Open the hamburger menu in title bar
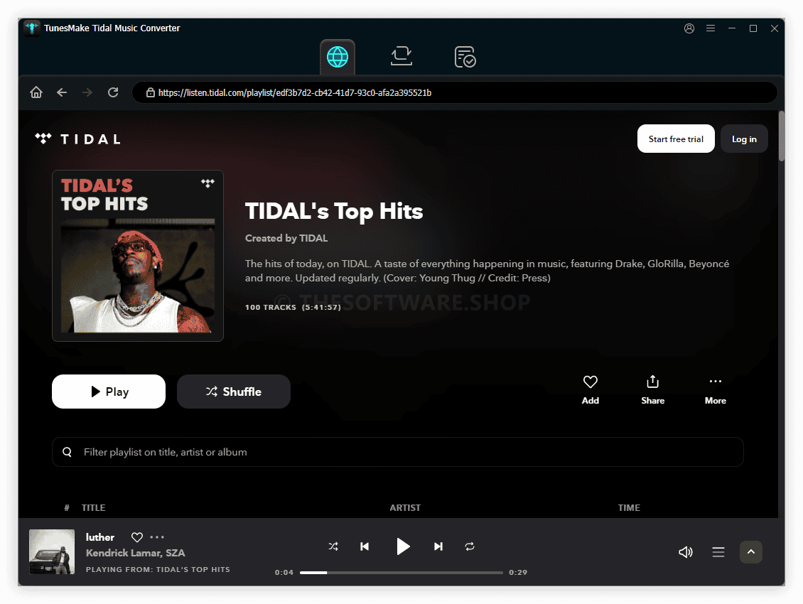The height and width of the screenshot is (604, 803). tap(711, 28)
